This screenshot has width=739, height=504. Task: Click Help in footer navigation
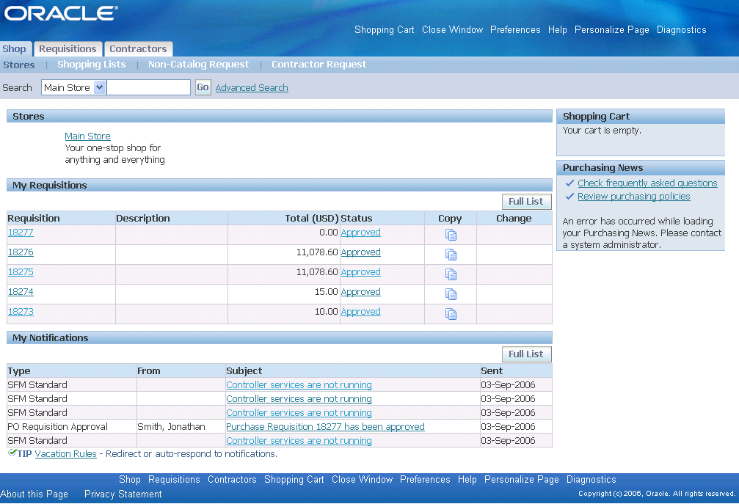pos(467,480)
